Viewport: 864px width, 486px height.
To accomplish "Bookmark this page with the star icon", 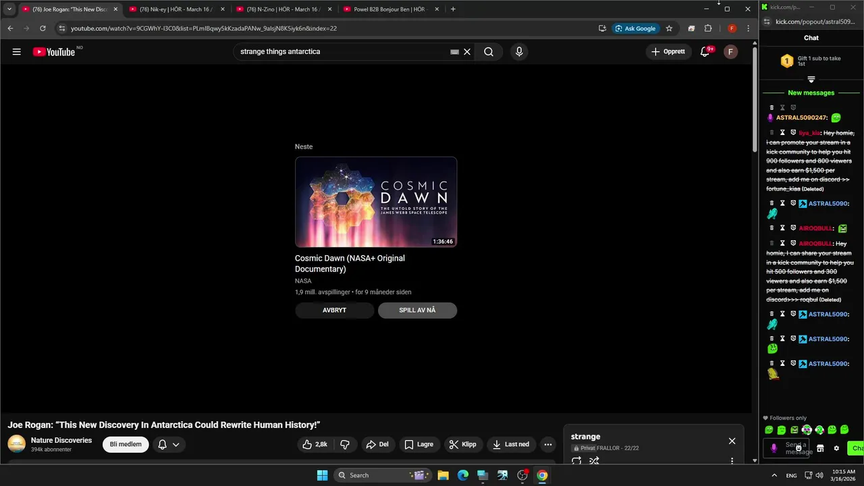I will pyautogui.click(x=669, y=28).
